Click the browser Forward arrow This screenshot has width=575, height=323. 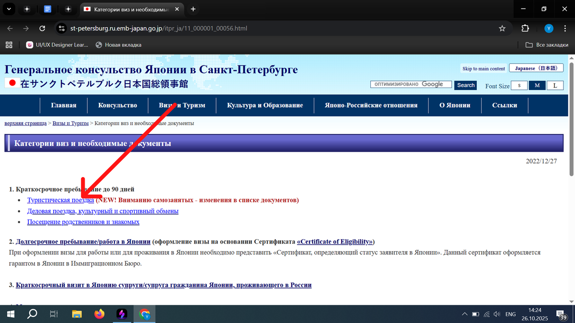(x=26, y=28)
